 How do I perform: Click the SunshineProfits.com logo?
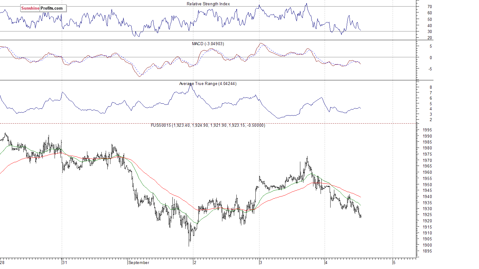point(43,8)
